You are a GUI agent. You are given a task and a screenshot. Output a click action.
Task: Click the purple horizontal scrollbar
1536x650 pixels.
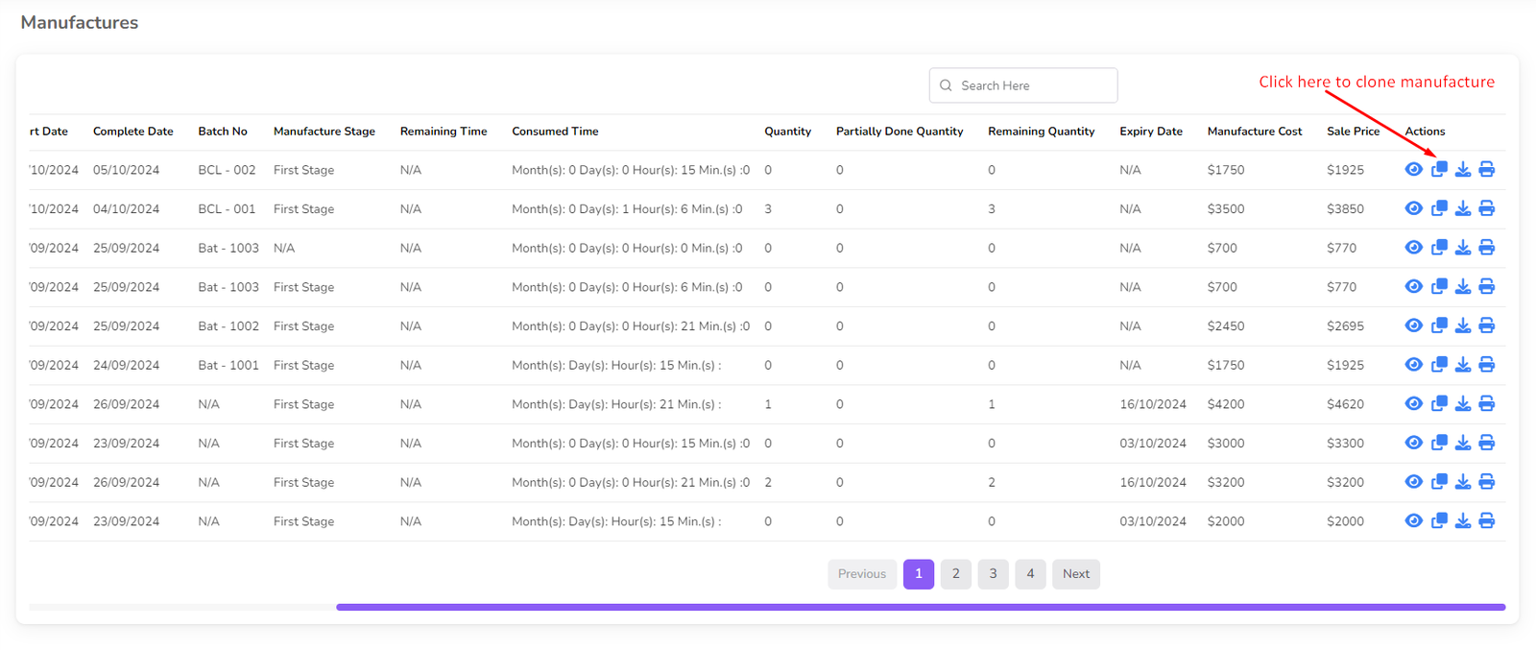[920, 607]
